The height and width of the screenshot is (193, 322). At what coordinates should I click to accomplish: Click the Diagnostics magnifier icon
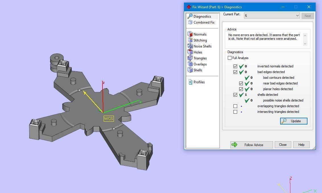(x=190, y=16)
